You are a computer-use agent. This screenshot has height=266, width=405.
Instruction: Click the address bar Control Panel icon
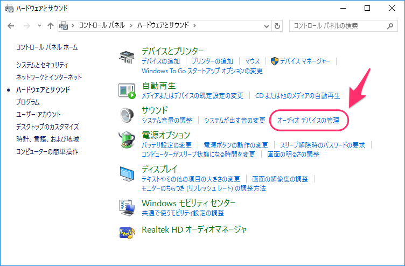64,26
